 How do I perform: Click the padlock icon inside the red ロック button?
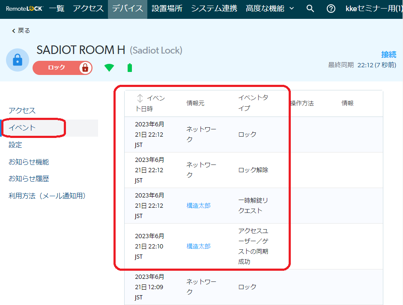(x=86, y=68)
